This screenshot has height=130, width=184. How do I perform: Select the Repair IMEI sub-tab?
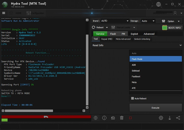click(107, 39)
